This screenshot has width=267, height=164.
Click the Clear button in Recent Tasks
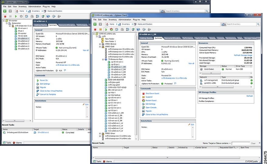253,143
